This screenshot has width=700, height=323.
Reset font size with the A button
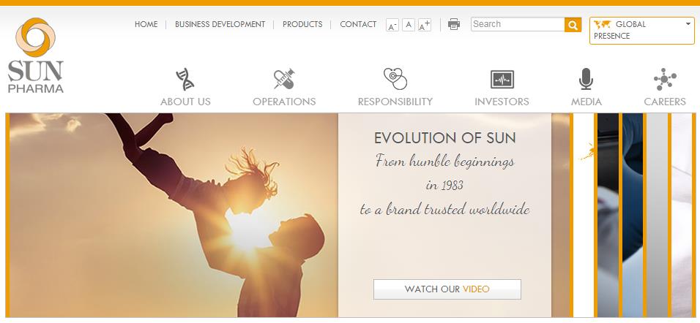(409, 25)
